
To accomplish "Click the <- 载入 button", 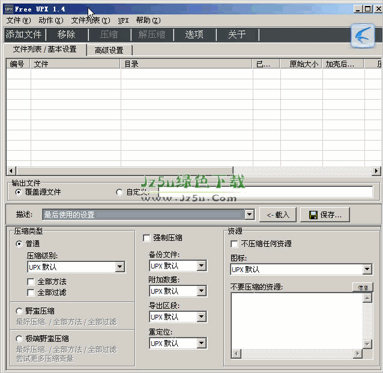I will (x=278, y=215).
